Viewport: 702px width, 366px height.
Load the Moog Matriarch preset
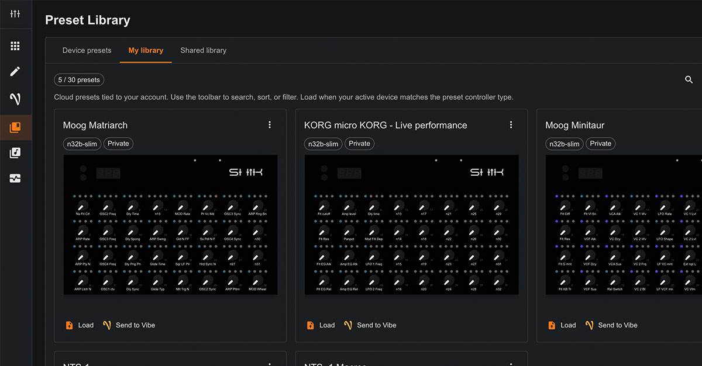coord(80,325)
